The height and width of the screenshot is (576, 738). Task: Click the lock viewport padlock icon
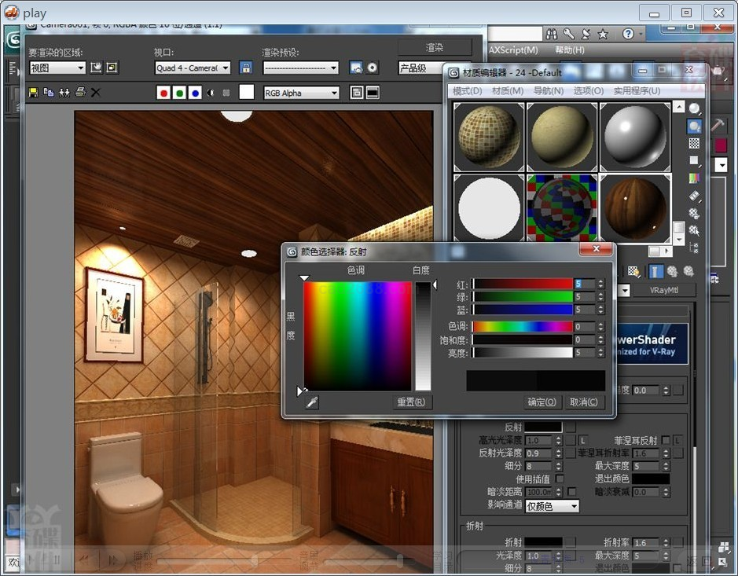tap(246, 68)
